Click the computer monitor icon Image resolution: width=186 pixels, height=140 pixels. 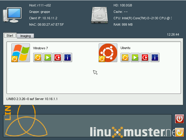coord(12,15)
